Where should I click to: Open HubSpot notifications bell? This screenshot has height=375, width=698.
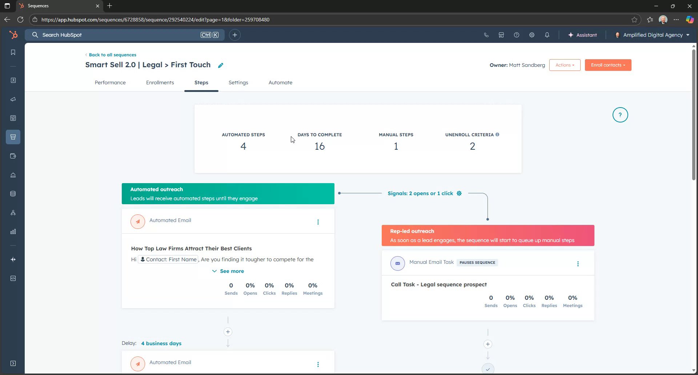click(x=547, y=35)
